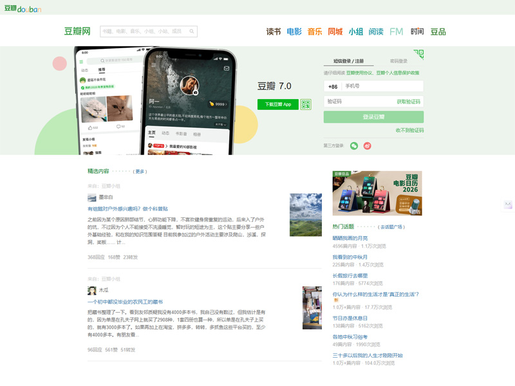The image size is (515, 386).
Task: Open QR code login in form corner
Action: coord(418,53)
